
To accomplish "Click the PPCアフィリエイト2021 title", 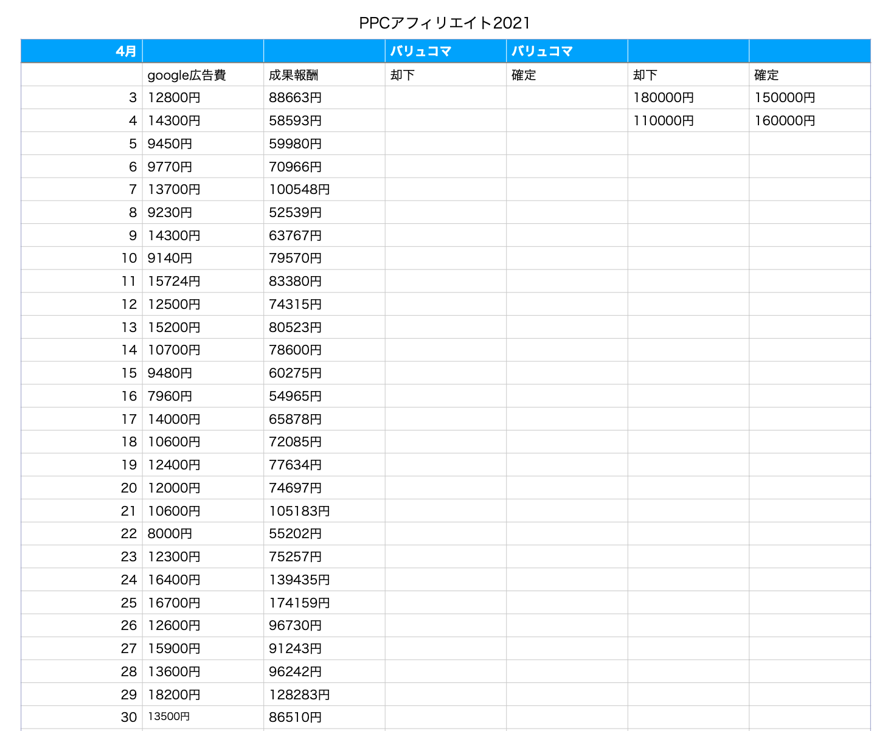I will pyautogui.click(x=445, y=23).
